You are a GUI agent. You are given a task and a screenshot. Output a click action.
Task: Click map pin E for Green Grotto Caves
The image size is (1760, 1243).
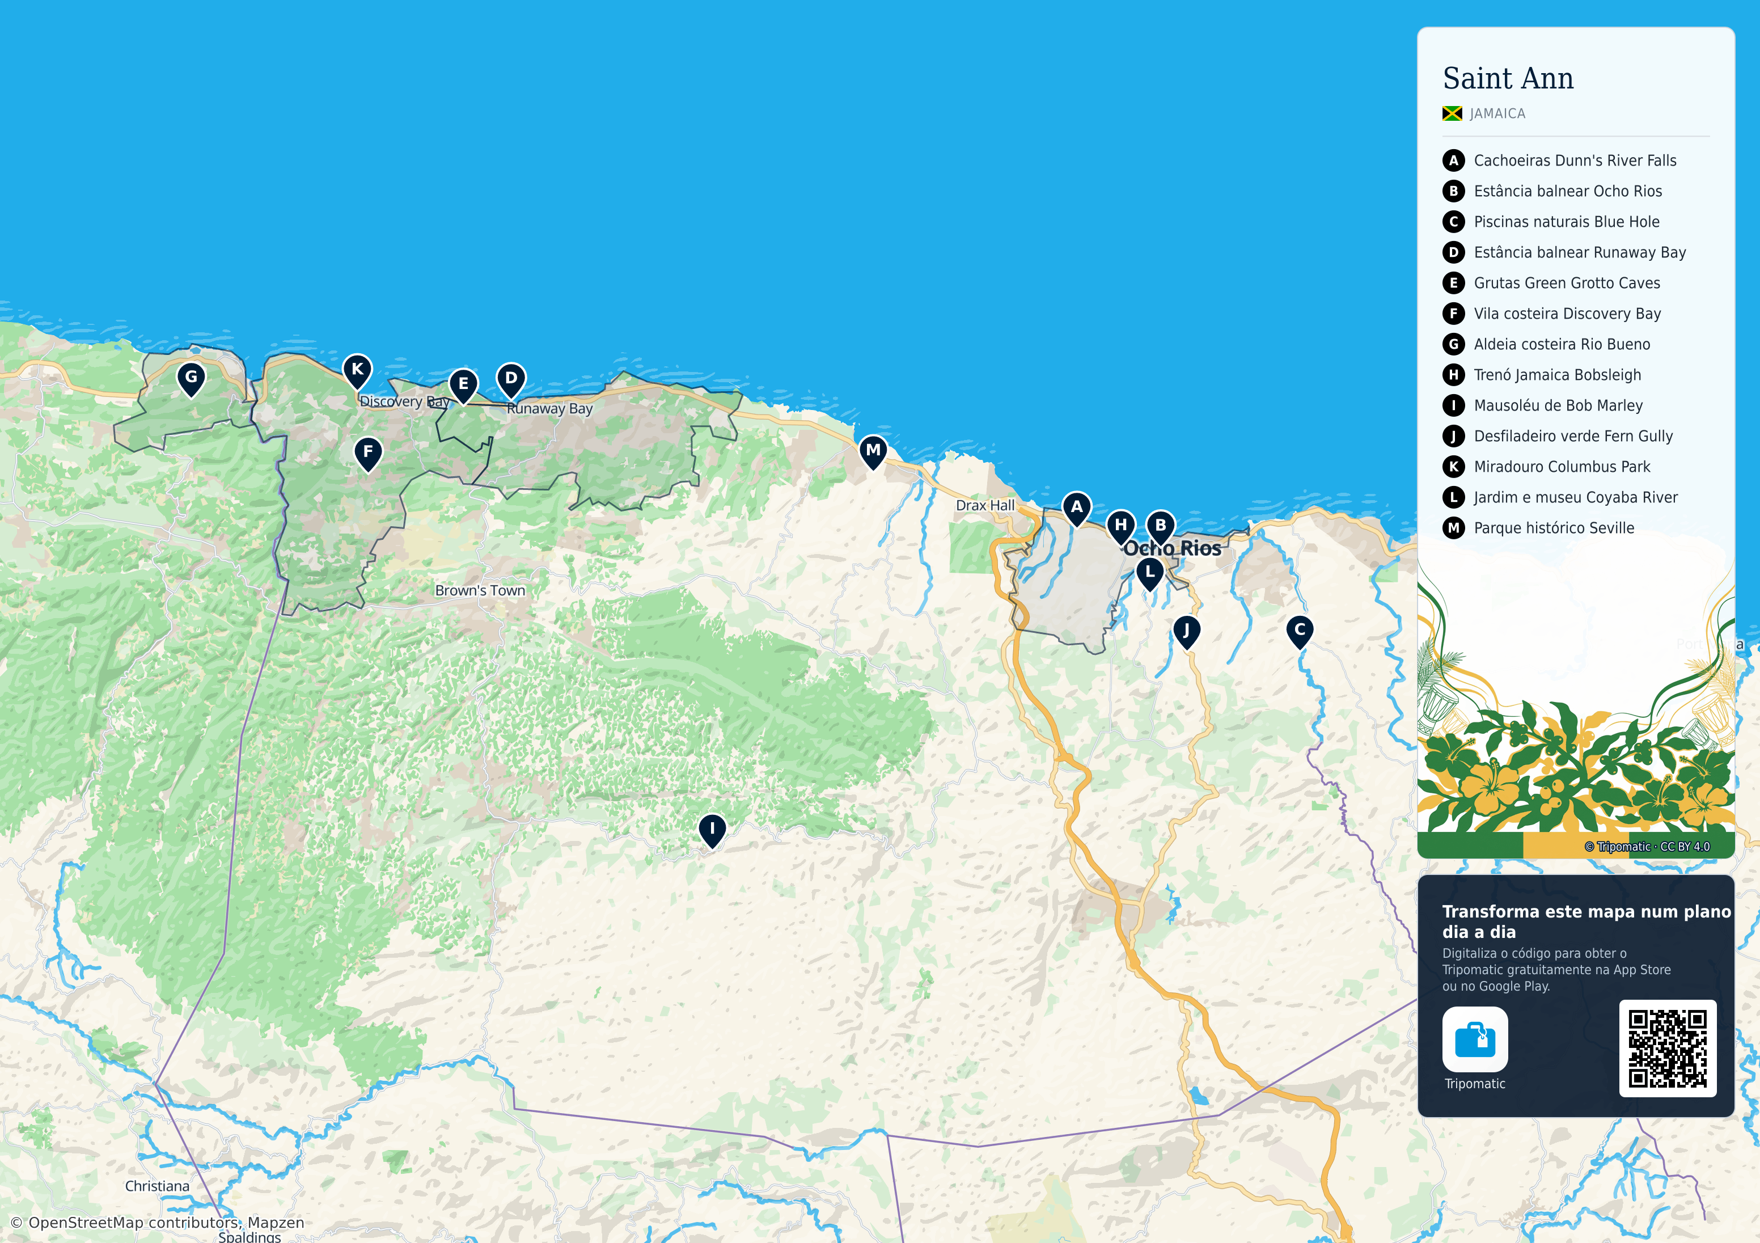pyautogui.click(x=463, y=386)
